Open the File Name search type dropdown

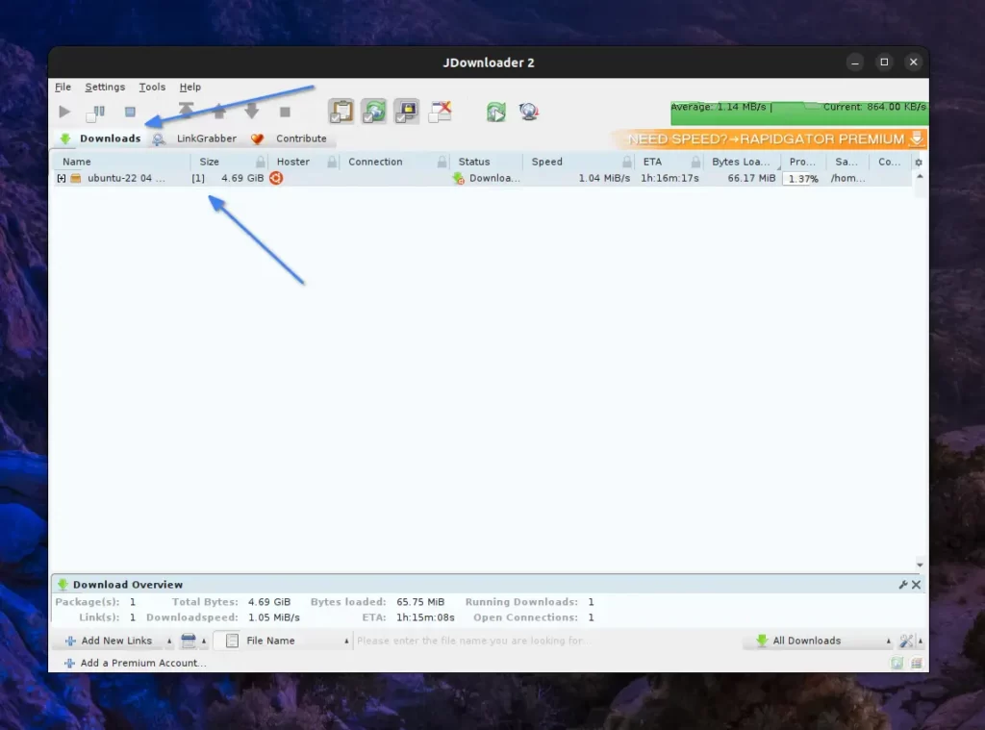tap(282, 641)
